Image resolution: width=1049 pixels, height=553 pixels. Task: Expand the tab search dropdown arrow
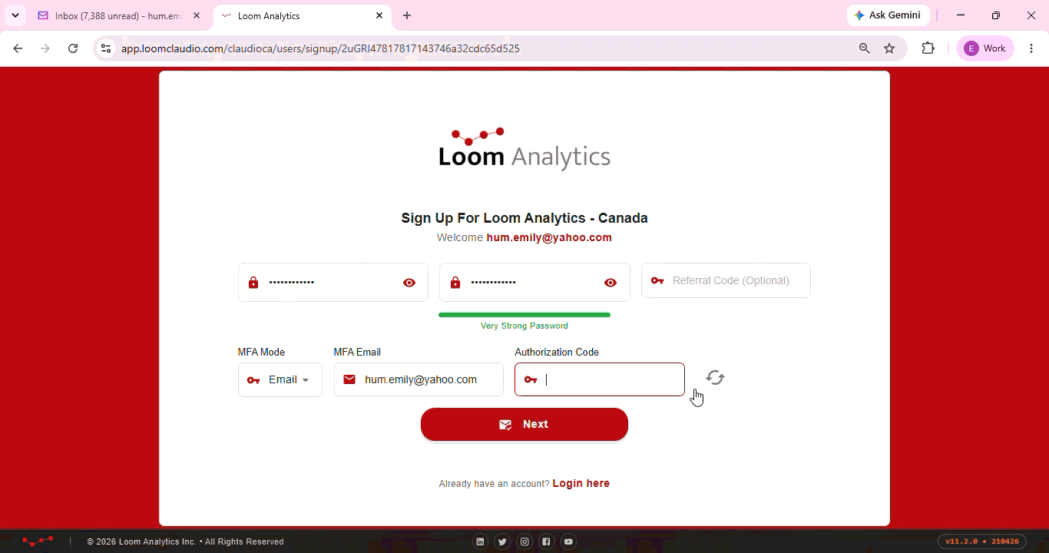pos(15,15)
